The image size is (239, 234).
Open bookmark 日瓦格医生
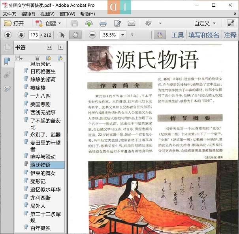point(43,71)
